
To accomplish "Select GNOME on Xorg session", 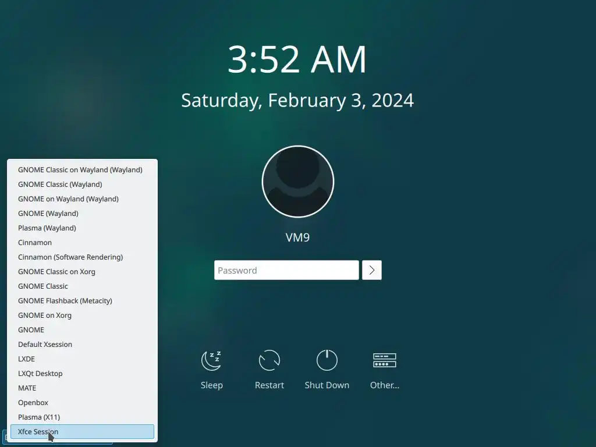I will pyautogui.click(x=82, y=315).
